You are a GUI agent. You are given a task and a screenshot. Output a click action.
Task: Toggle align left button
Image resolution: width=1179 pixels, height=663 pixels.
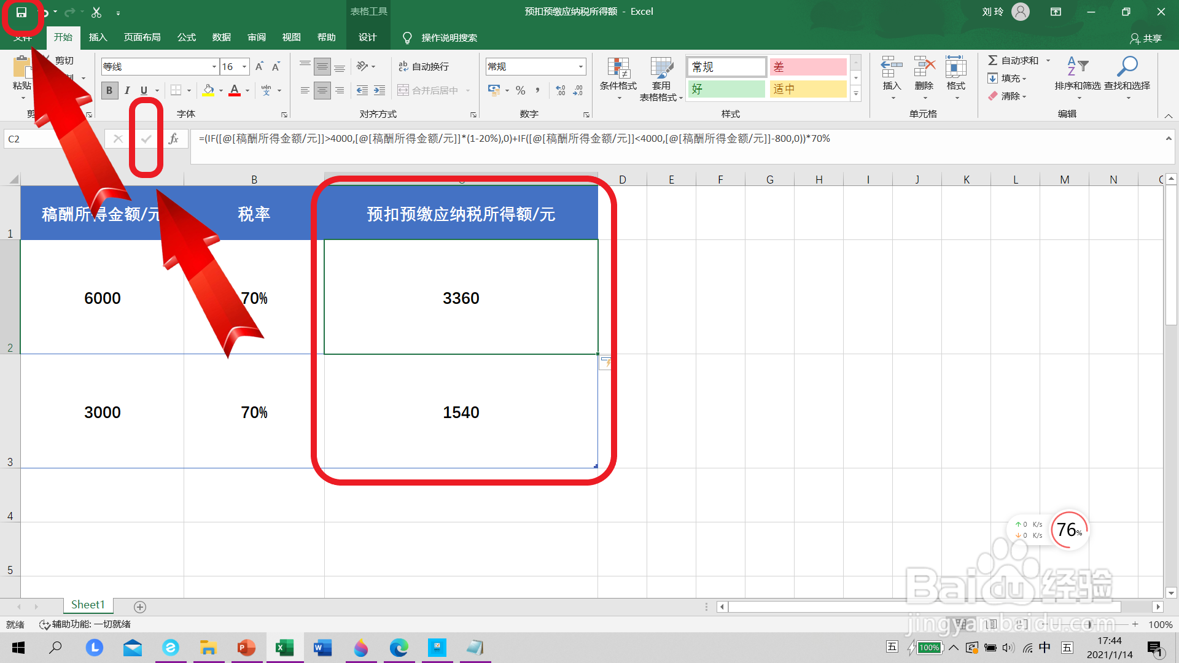coord(305,91)
